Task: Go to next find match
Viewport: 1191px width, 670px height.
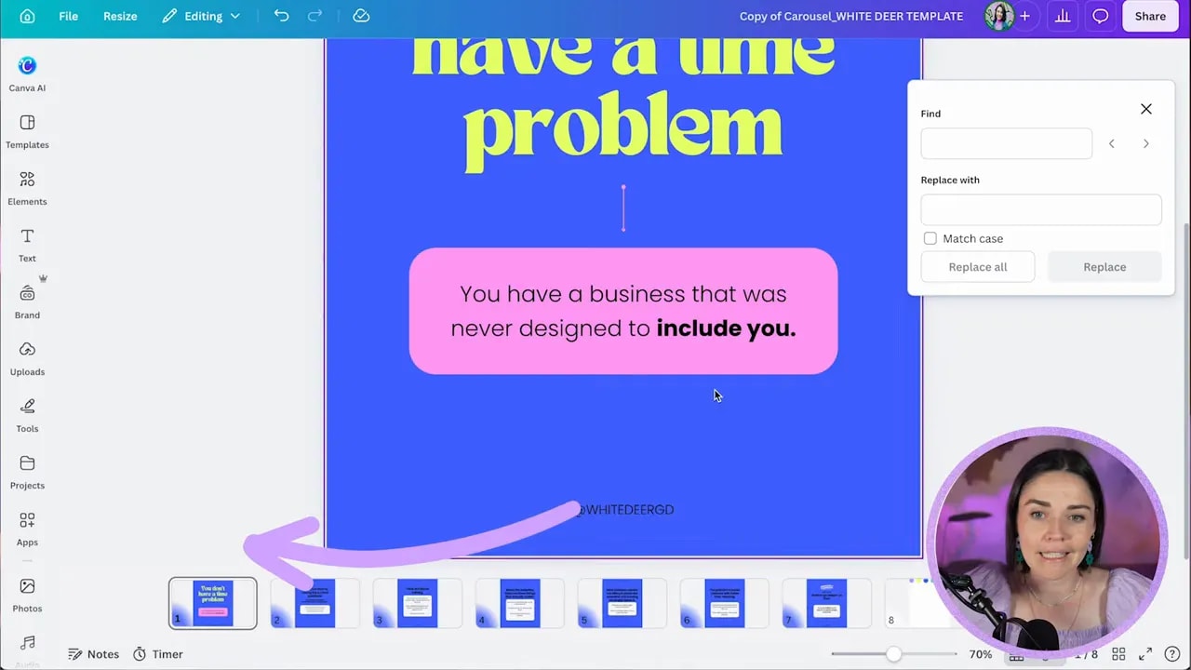Action: coord(1146,143)
